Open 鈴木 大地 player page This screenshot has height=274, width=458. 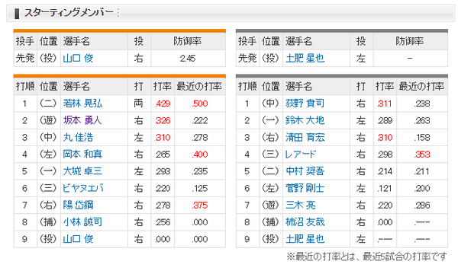305,120
